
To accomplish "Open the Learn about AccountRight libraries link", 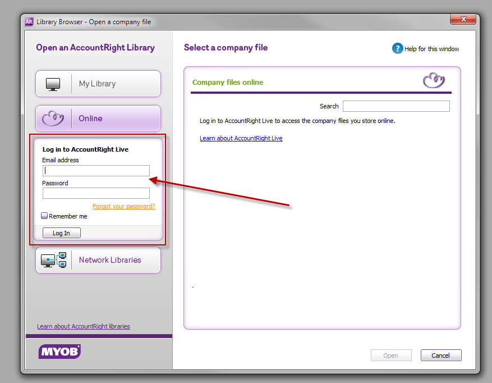I will 84,326.
